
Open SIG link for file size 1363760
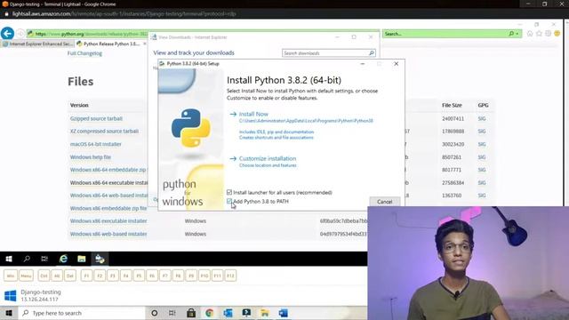482,196
